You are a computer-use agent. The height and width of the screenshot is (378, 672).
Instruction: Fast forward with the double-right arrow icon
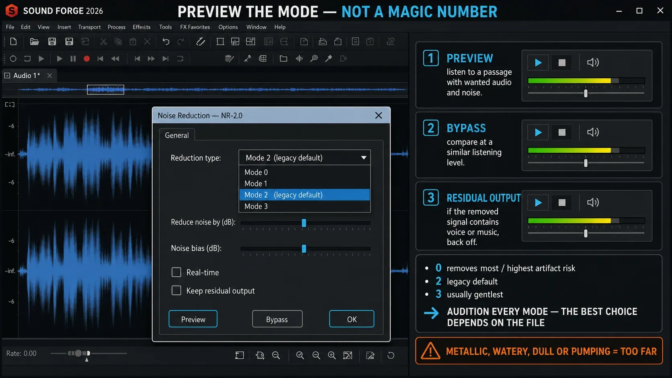tap(151, 59)
